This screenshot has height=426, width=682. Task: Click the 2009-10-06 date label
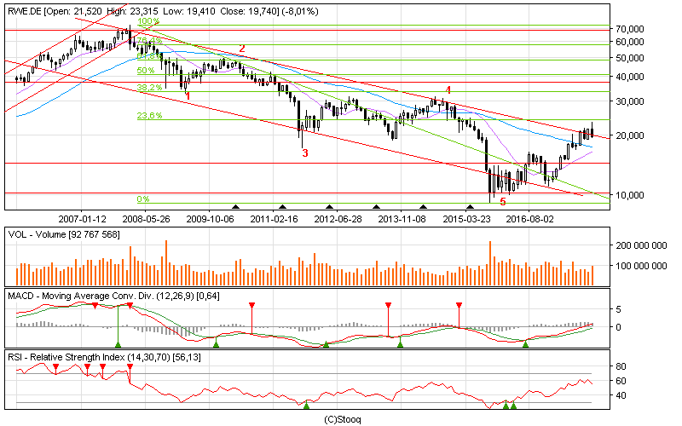pyautogui.click(x=210, y=219)
